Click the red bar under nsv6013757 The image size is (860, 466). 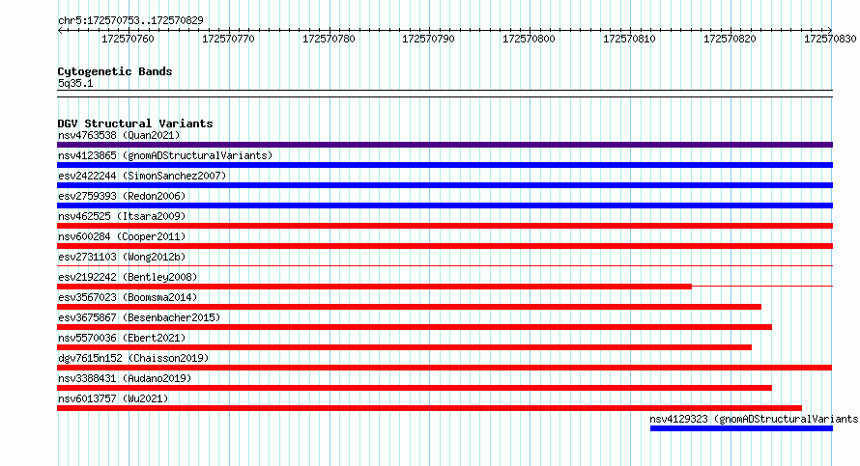(429, 408)
